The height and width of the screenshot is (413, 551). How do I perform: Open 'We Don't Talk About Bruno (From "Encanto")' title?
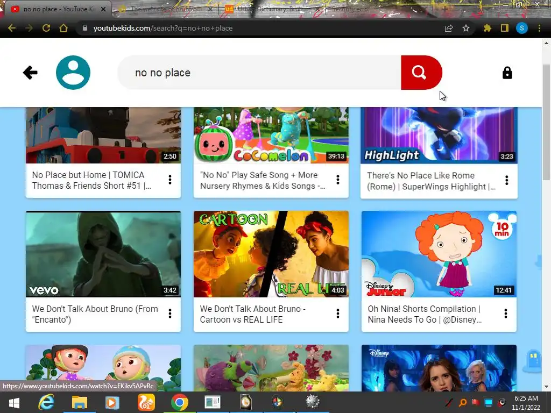[95, 314]
